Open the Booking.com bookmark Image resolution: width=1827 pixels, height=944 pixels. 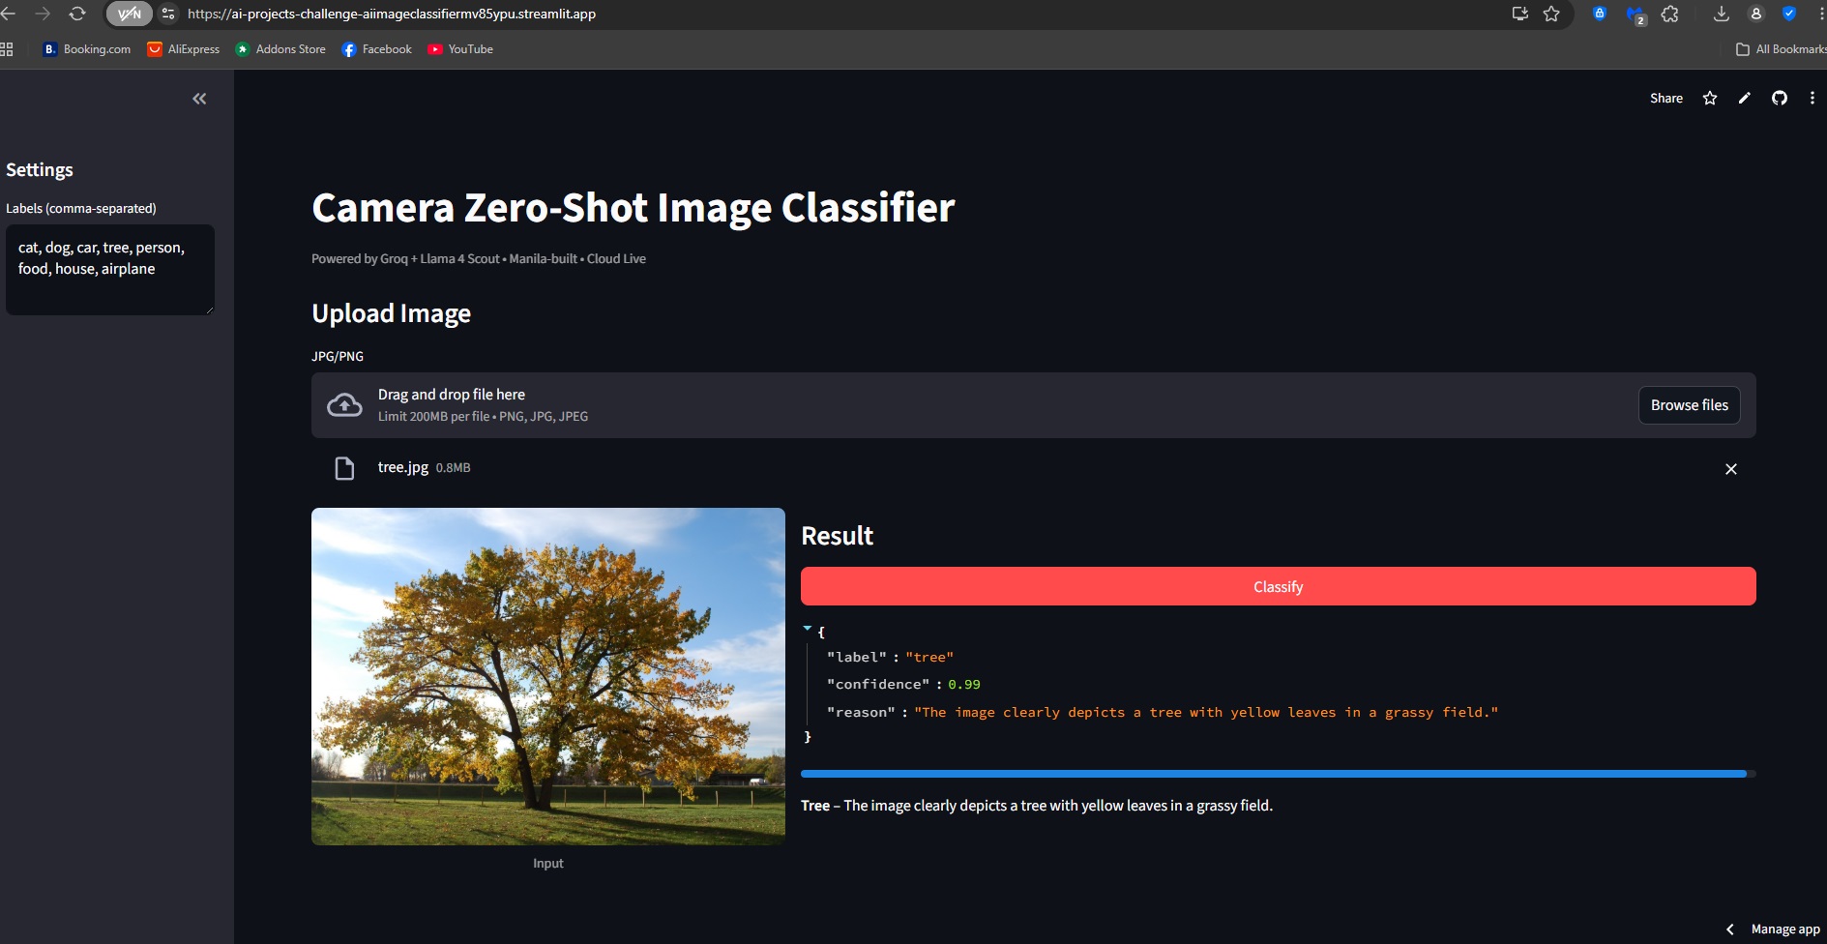(x=87, y=49)
